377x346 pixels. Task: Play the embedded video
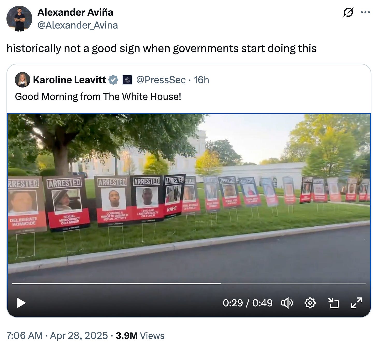coord(21,303)
